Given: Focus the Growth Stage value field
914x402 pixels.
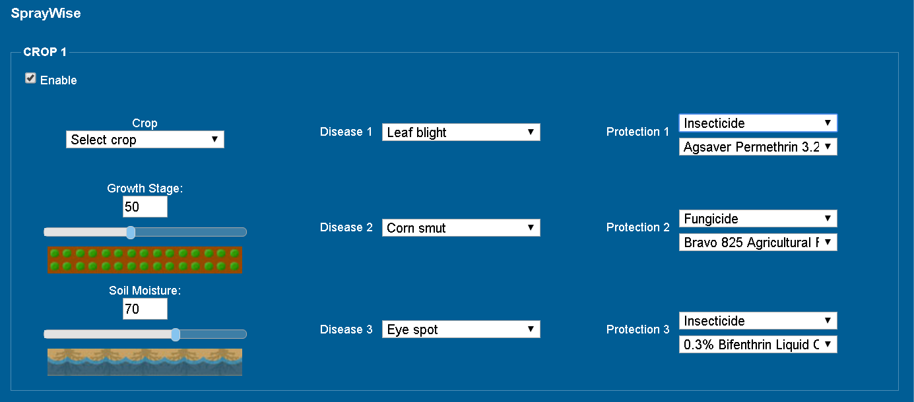Looking at the screenshot, I should coord(145,207).
